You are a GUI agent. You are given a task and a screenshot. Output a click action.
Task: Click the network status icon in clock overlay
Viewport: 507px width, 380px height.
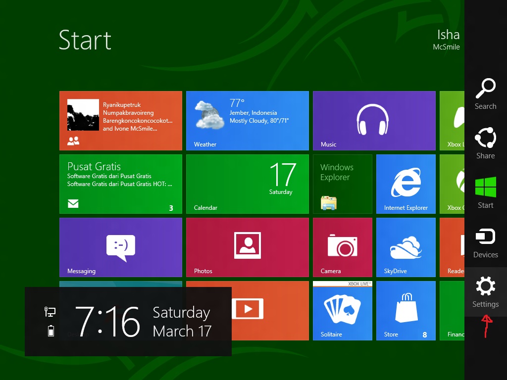coord(50,312)
